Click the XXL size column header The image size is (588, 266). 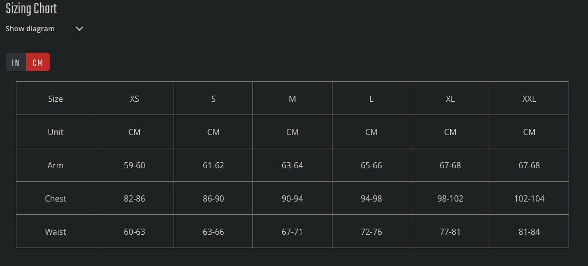529,99
